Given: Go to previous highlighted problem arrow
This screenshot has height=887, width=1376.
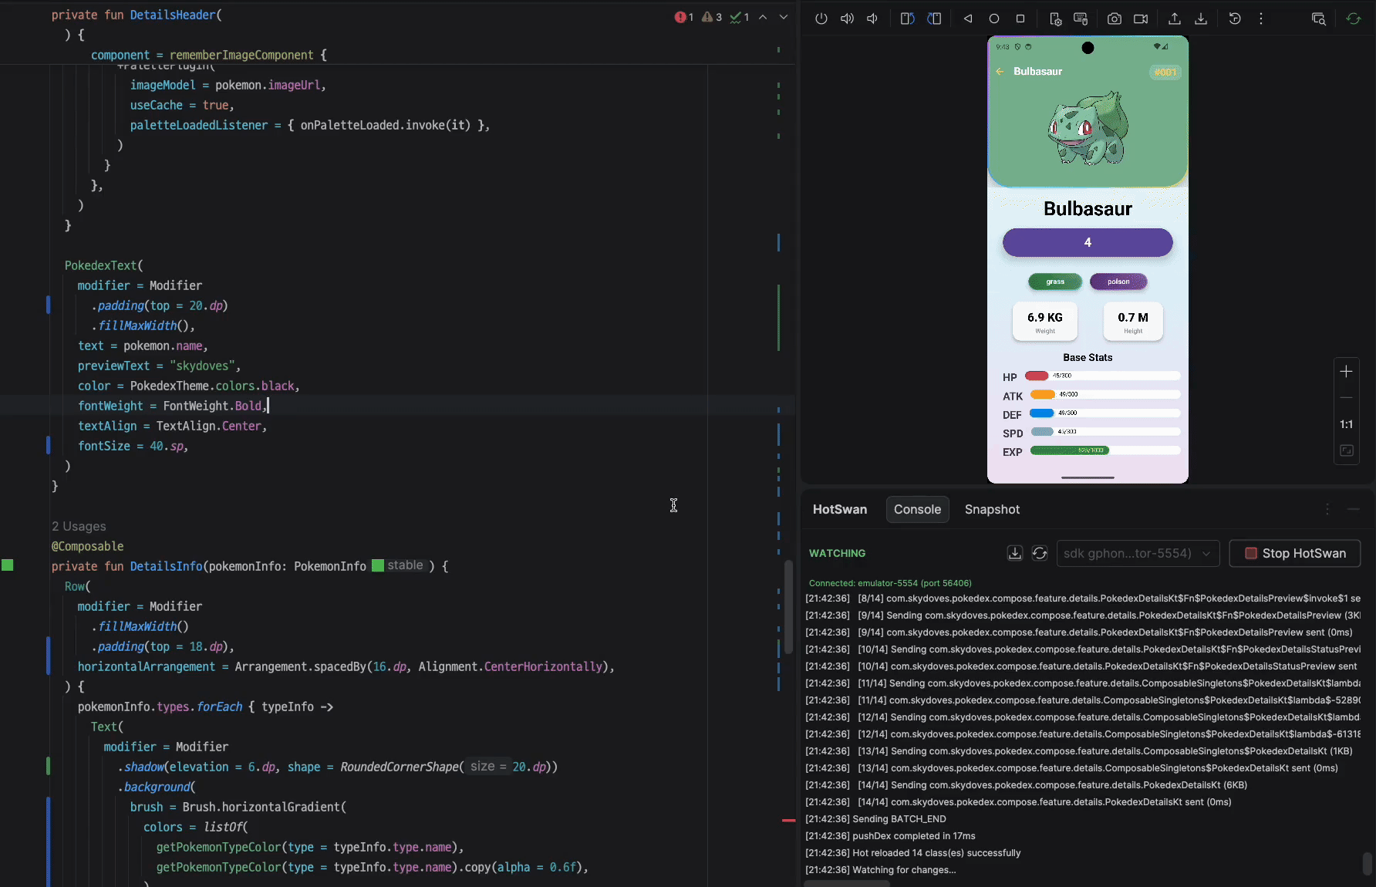Looking at the screenshot, I should tap(763, 17).
